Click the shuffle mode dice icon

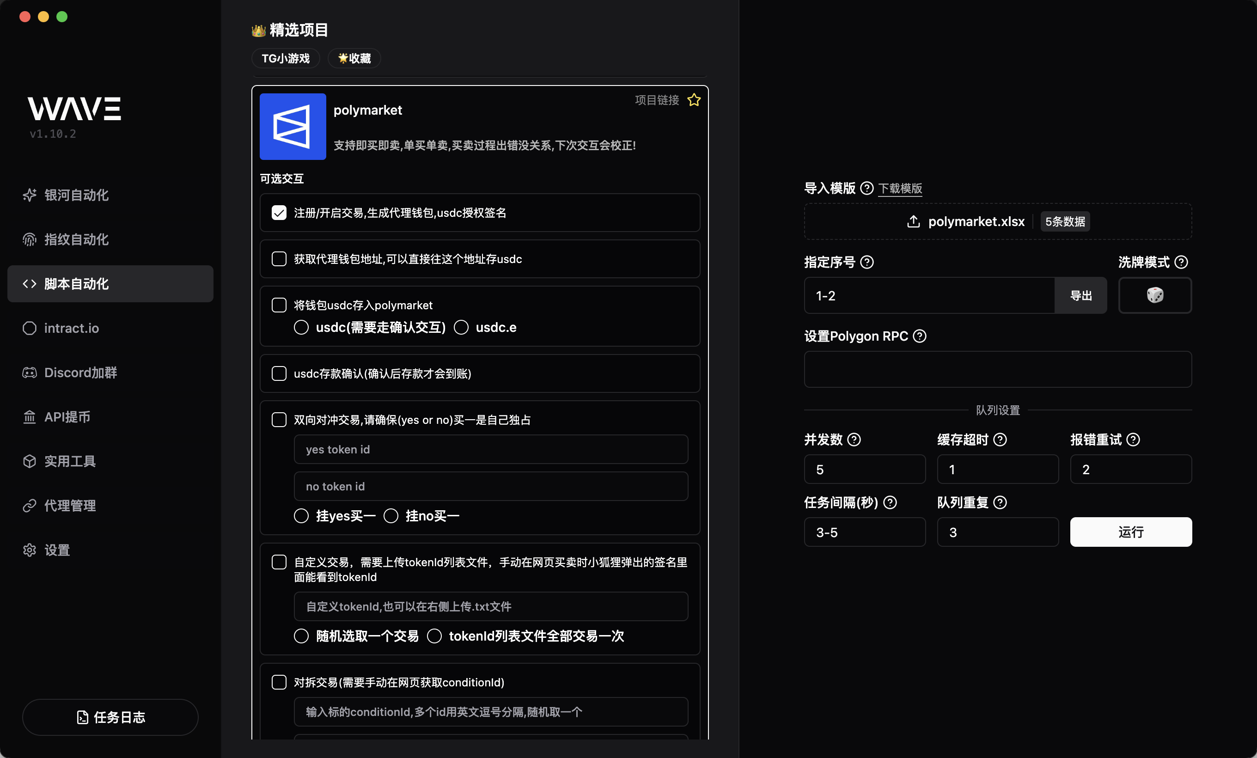point(1154,295)
